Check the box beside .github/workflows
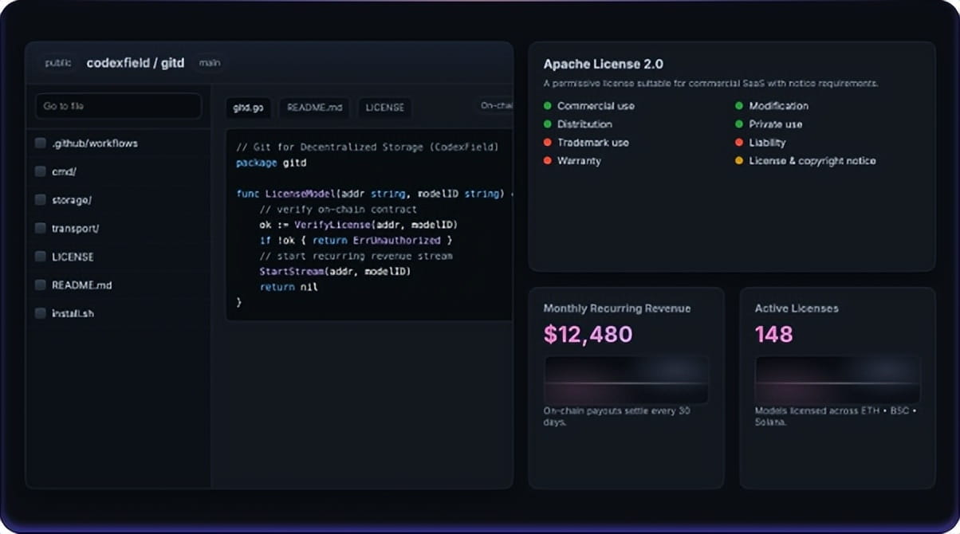Viewport: 960px width, 534px height. [40, 143]
